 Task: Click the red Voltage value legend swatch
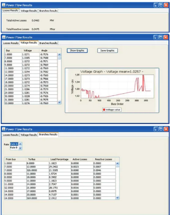click(x=104, y=110)
